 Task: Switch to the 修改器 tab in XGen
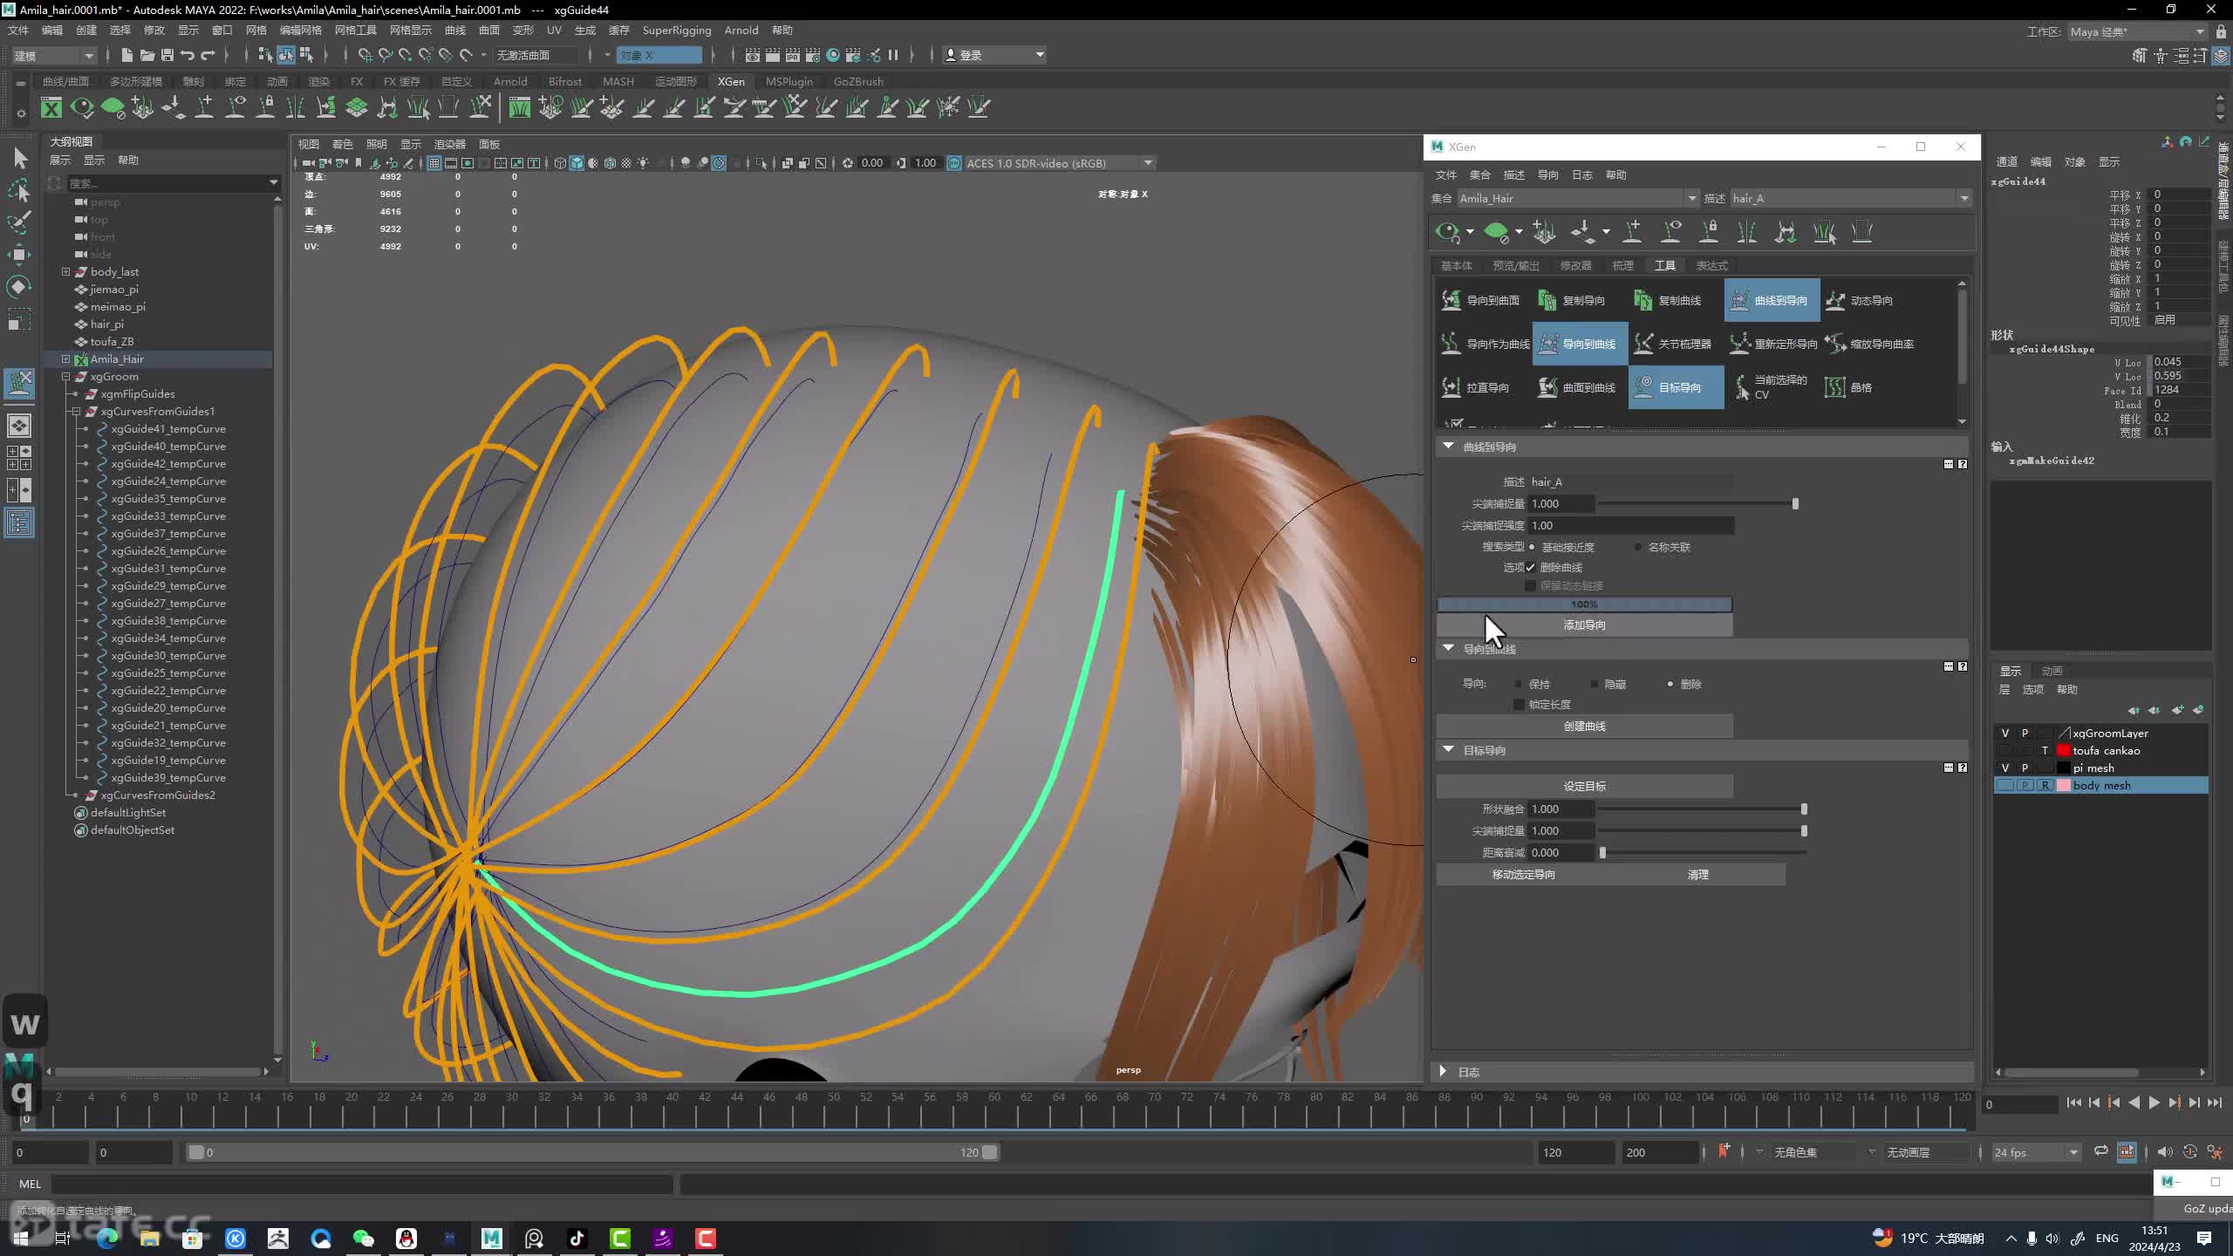point(1575,265)
